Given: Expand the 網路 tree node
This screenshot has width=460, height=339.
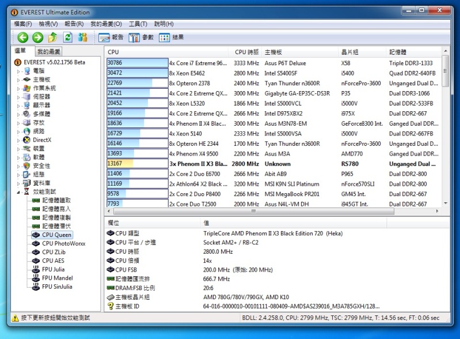Looking at the screenshot, I should tap(18, 131).
